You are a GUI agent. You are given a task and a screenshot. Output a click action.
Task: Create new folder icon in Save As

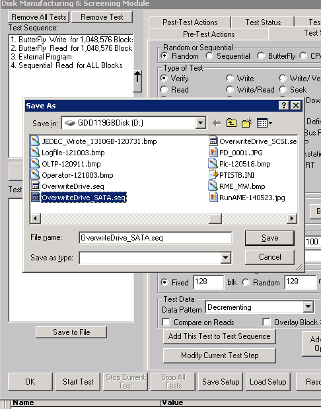pyautogui.click(x=246, y=123)
